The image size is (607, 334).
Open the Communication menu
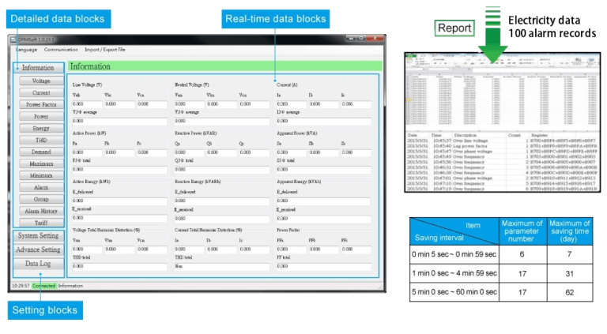click(x=61, y=50)
